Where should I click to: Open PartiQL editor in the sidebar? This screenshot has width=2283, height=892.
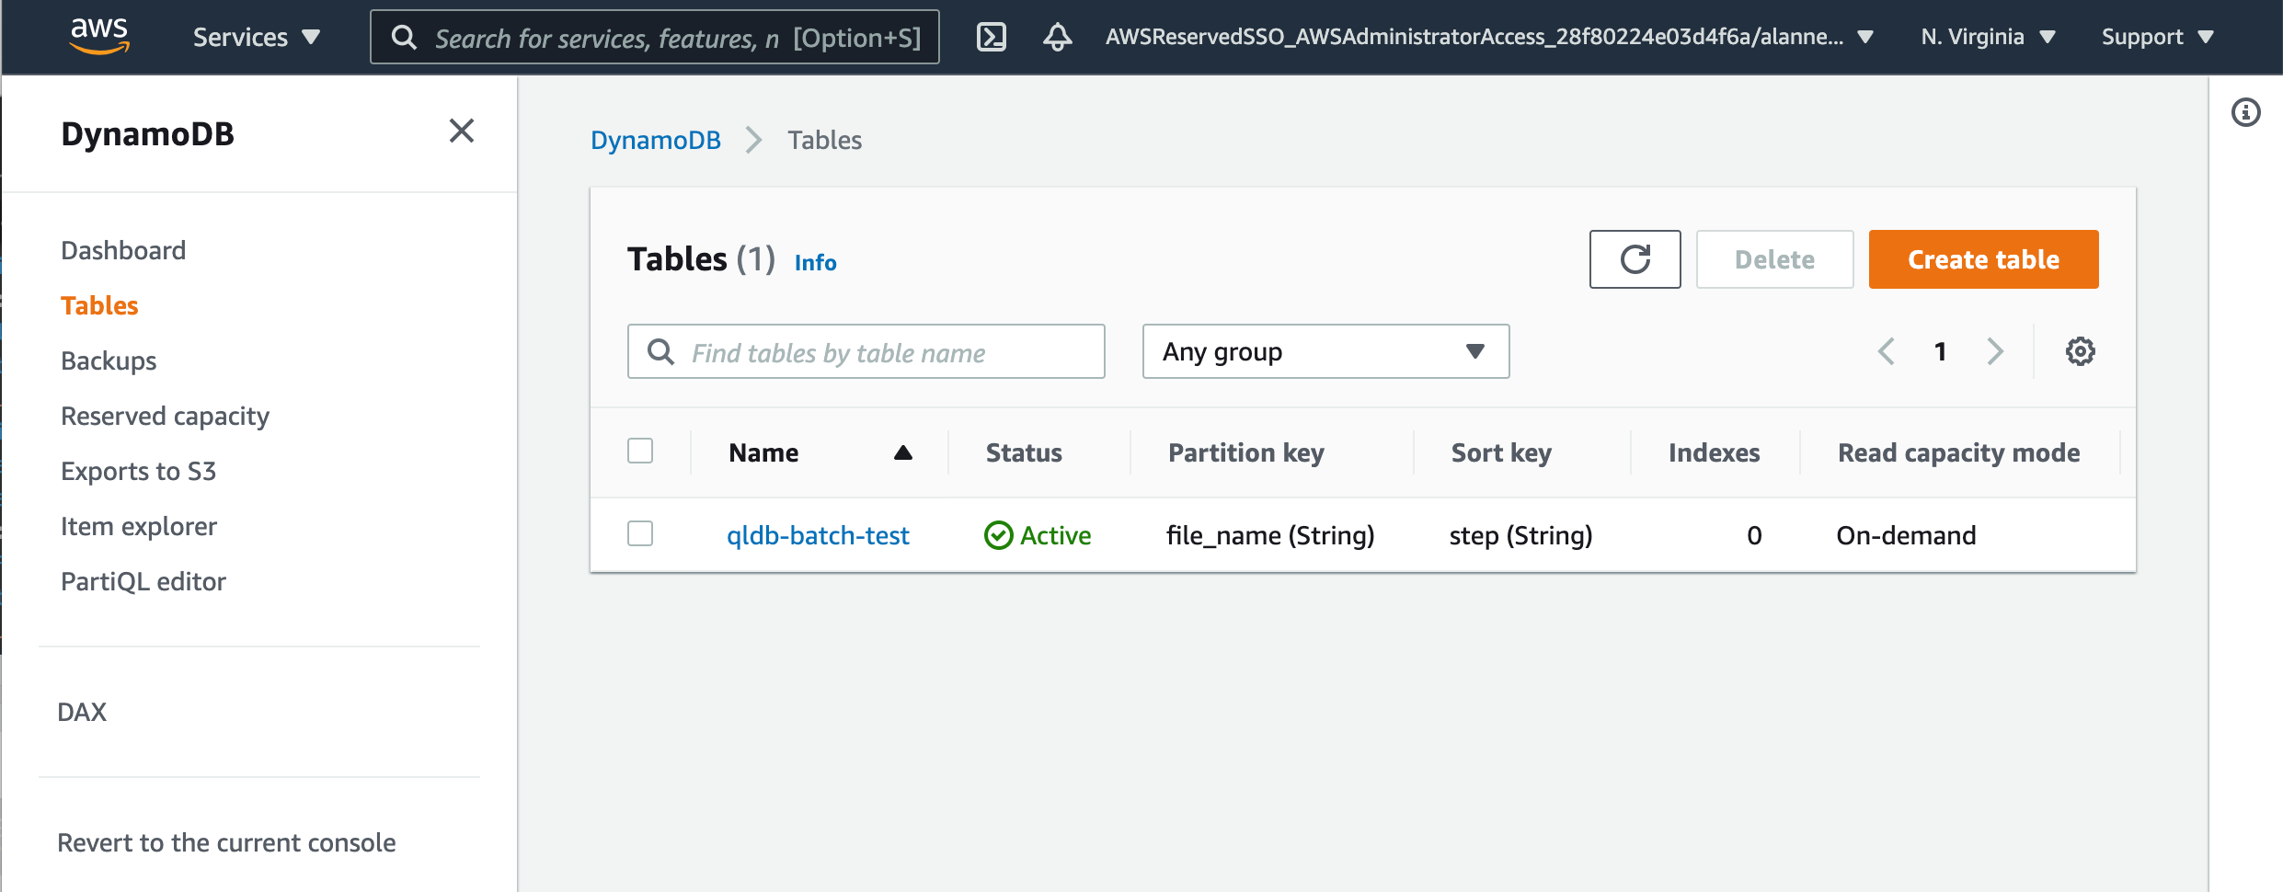[x=143, y=581]
